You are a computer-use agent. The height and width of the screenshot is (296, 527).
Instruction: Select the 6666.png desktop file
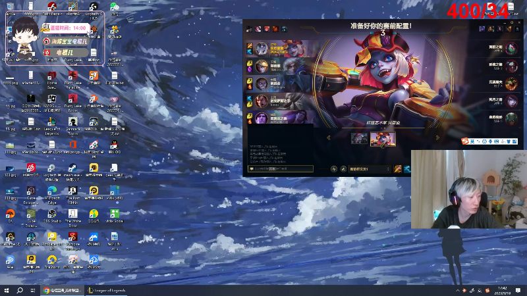coord(10,80)
